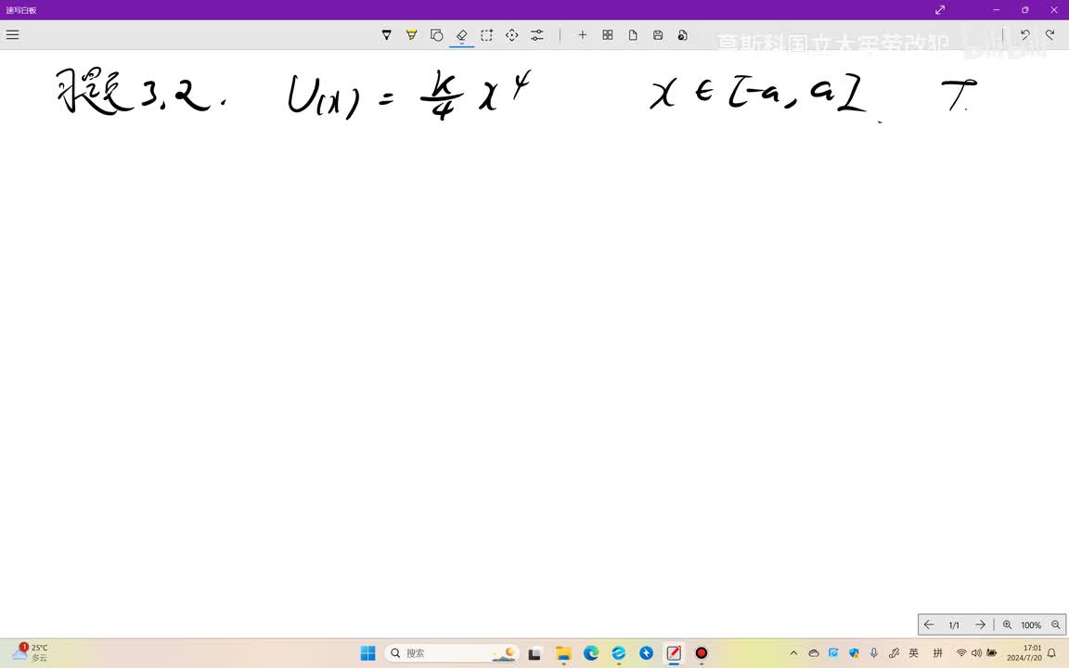
Task: Choose the shapes tool
Action: point(436,34)
